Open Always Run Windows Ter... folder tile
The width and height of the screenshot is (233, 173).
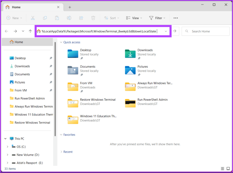[149, 86]
